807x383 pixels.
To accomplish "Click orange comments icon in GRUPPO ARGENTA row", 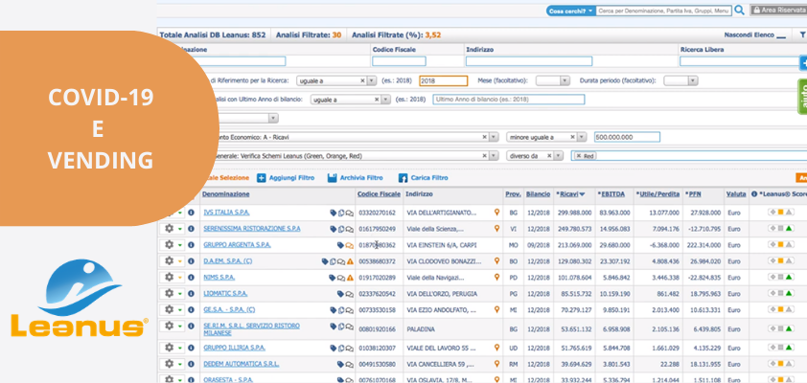I will (x=350, y=245).
